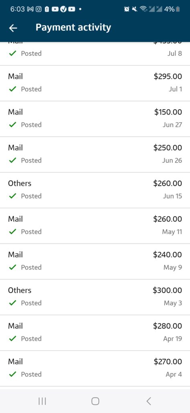Tap the Gmail notification icon in status bar
This screenshot has width=190, height=413.
(30, 9)
